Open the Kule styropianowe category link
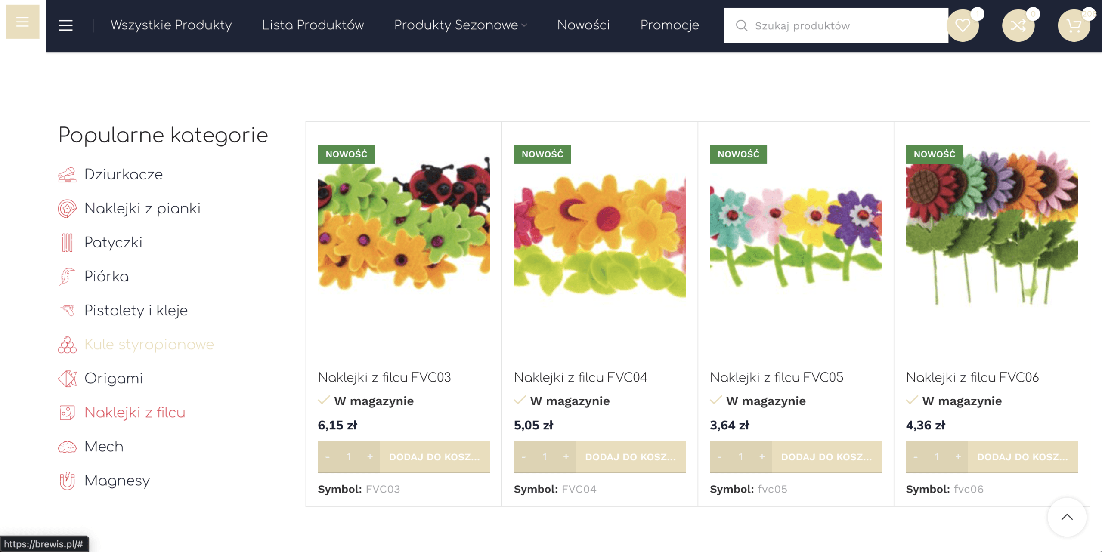This screenshot has width=1102, height=552. pyautogui.click(x=149, y=345)
